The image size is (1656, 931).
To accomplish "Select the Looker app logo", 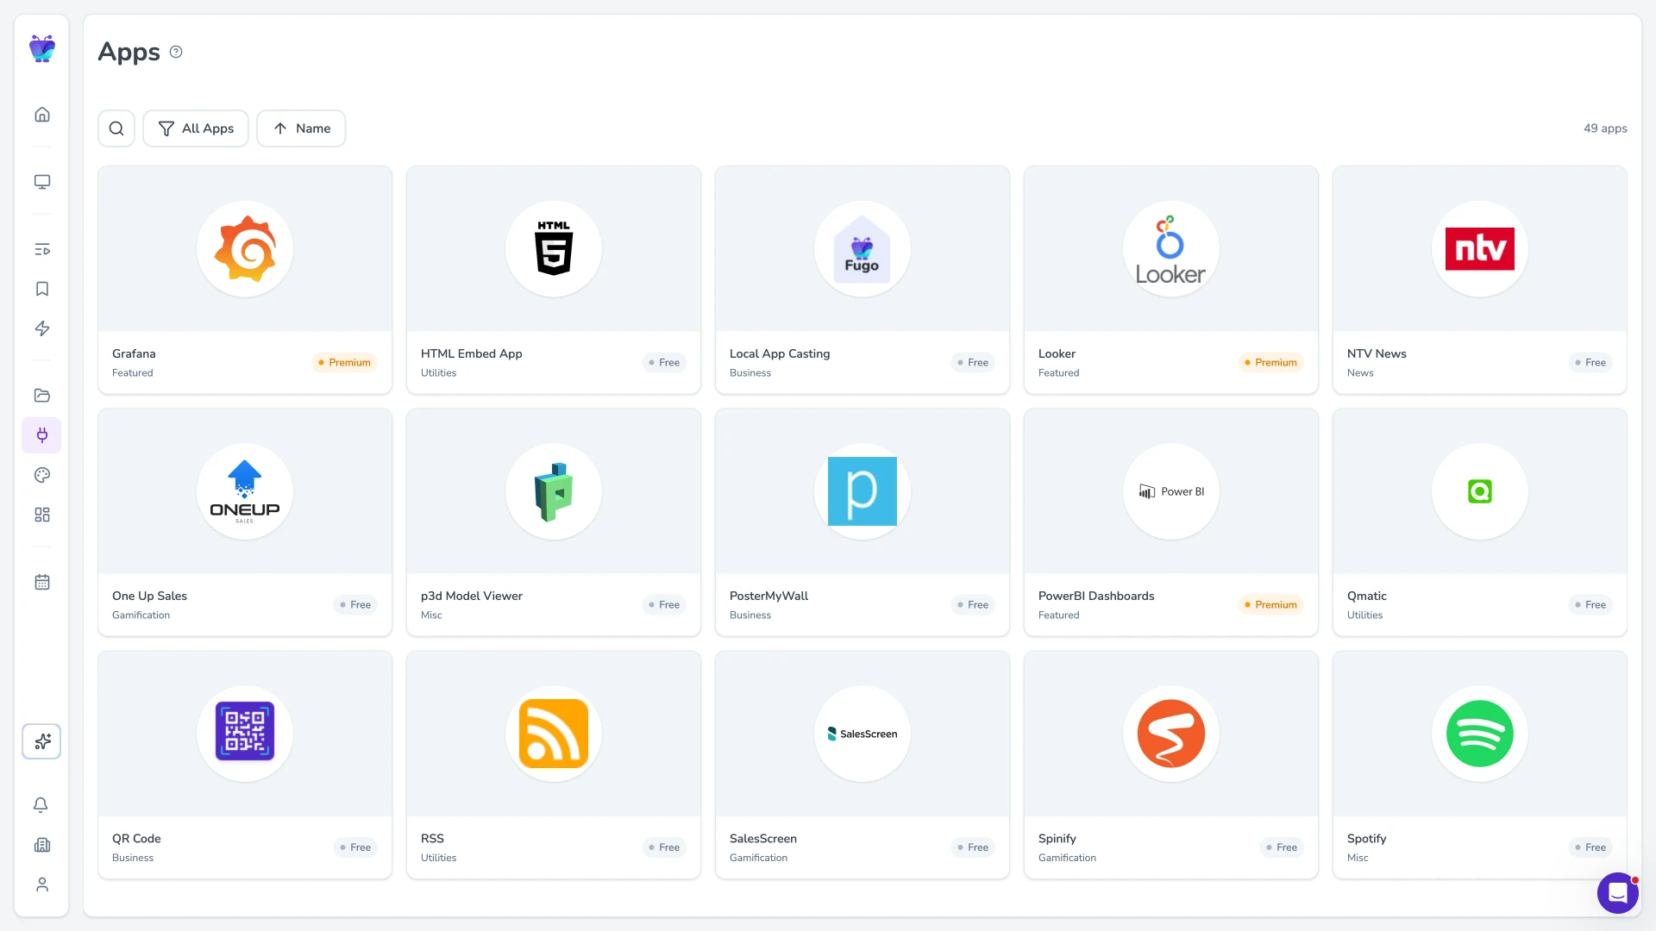I will point(1171,249).
